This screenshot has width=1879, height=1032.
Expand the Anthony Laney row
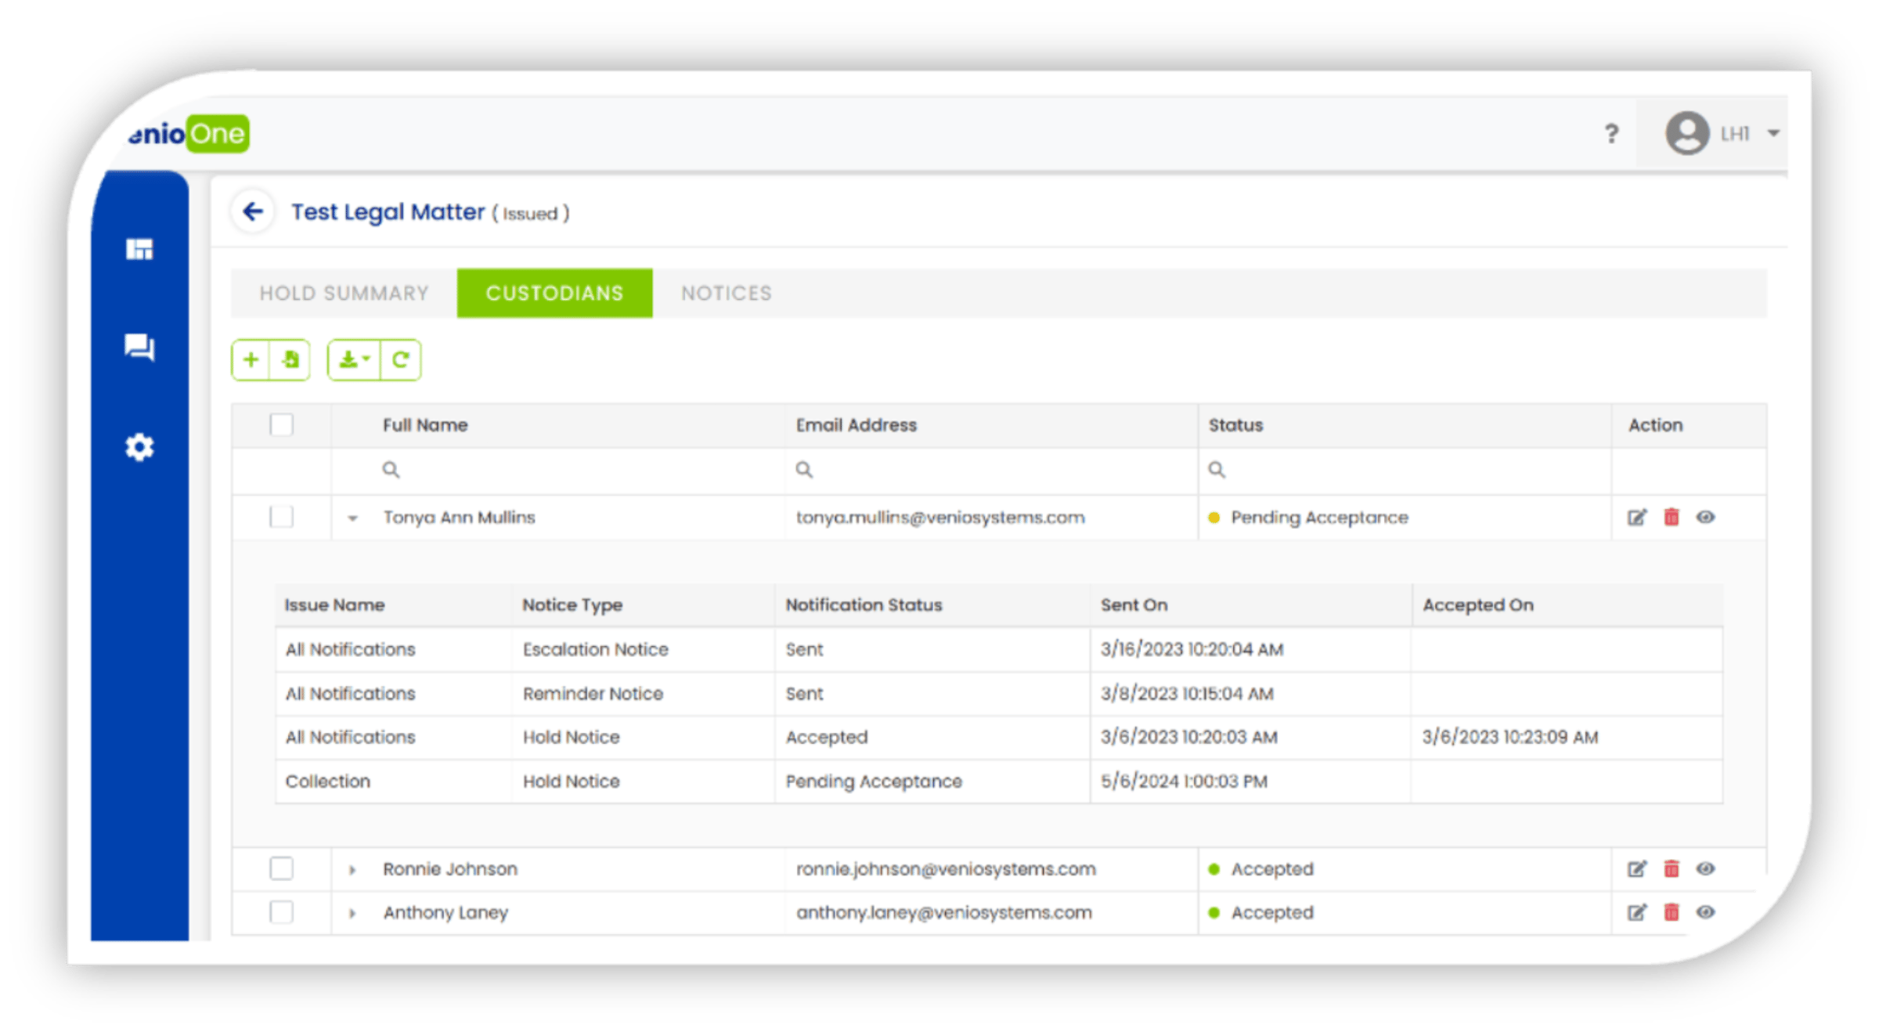352,913
